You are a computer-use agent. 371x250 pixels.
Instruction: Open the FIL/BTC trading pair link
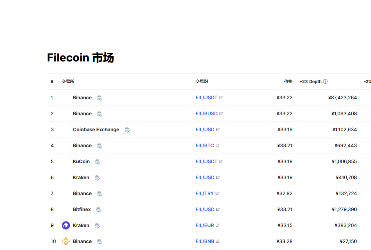coord(205,145)
